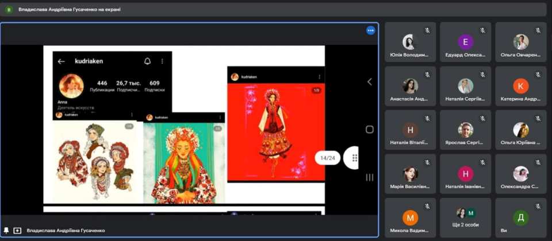Click the red folk costume illustration
Viewport: 552px width, 241px height.
(x=276, y=132)
